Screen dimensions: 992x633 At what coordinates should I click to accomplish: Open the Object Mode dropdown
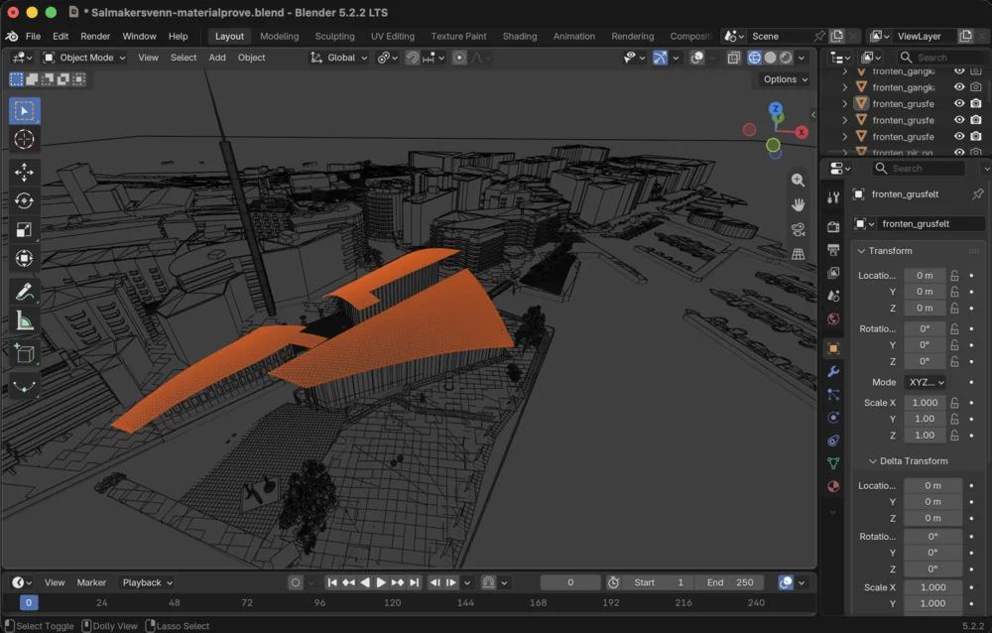84,58
